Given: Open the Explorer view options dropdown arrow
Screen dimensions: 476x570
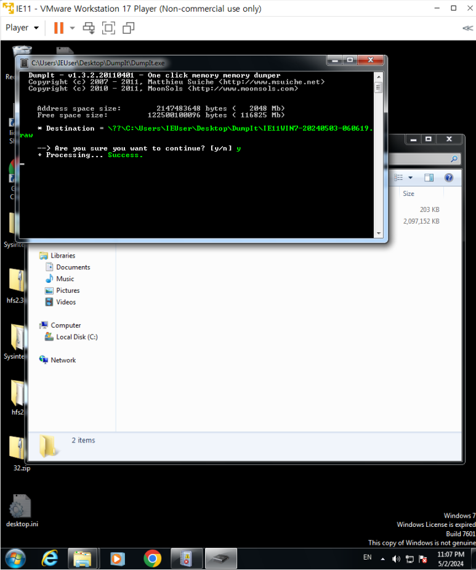Looking at the screenshot, I should point(411,177).
